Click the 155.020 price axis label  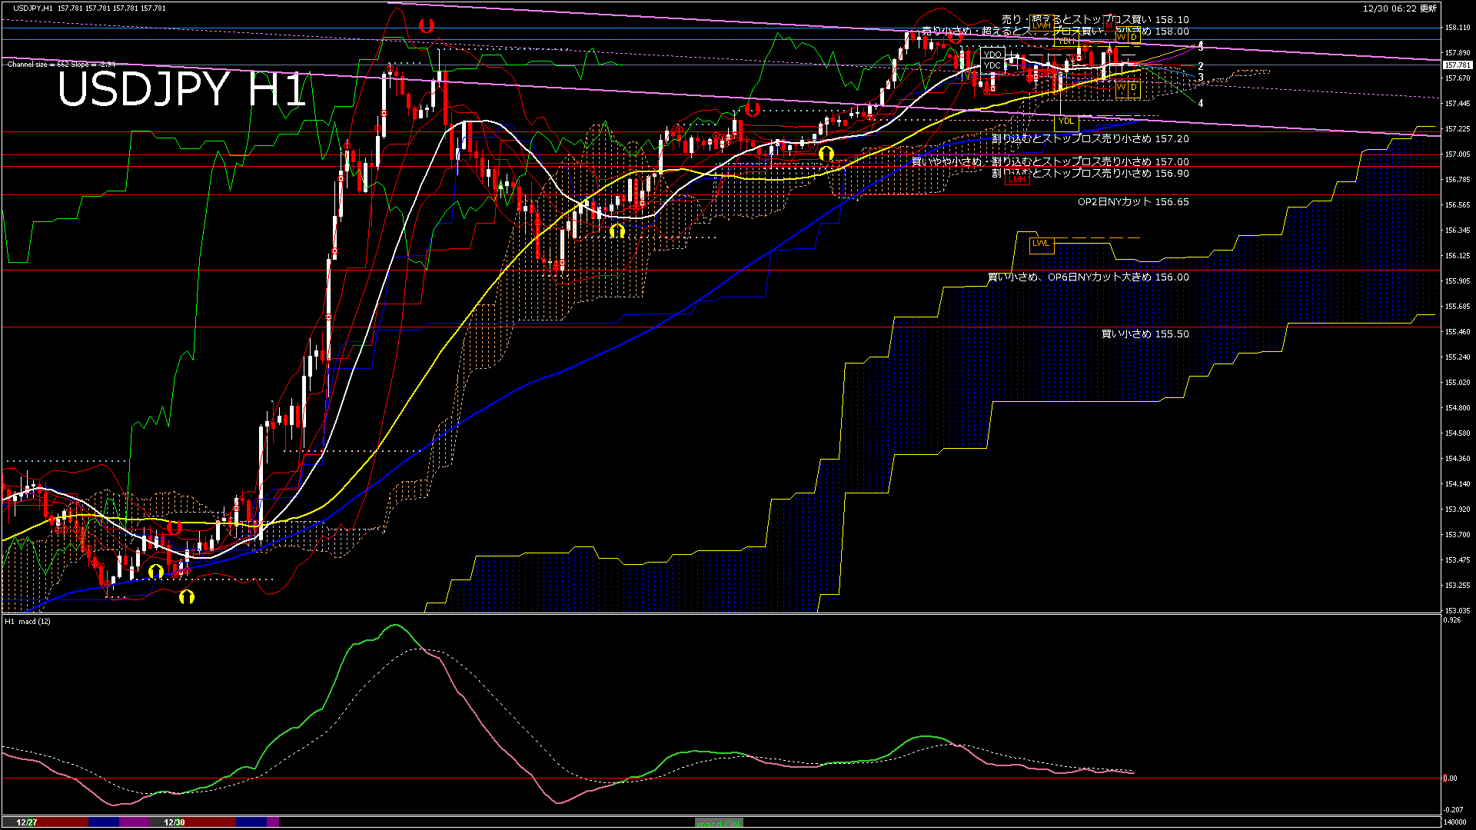click(x=1458, y=383)
